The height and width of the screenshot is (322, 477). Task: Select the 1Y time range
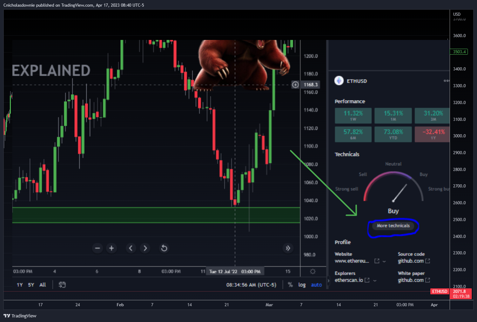tap(20, 285)
